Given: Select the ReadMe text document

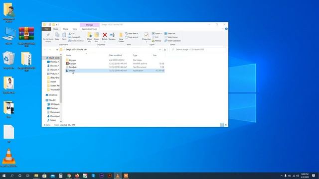Looking at the screenshot, I should (x=115, y=67).
